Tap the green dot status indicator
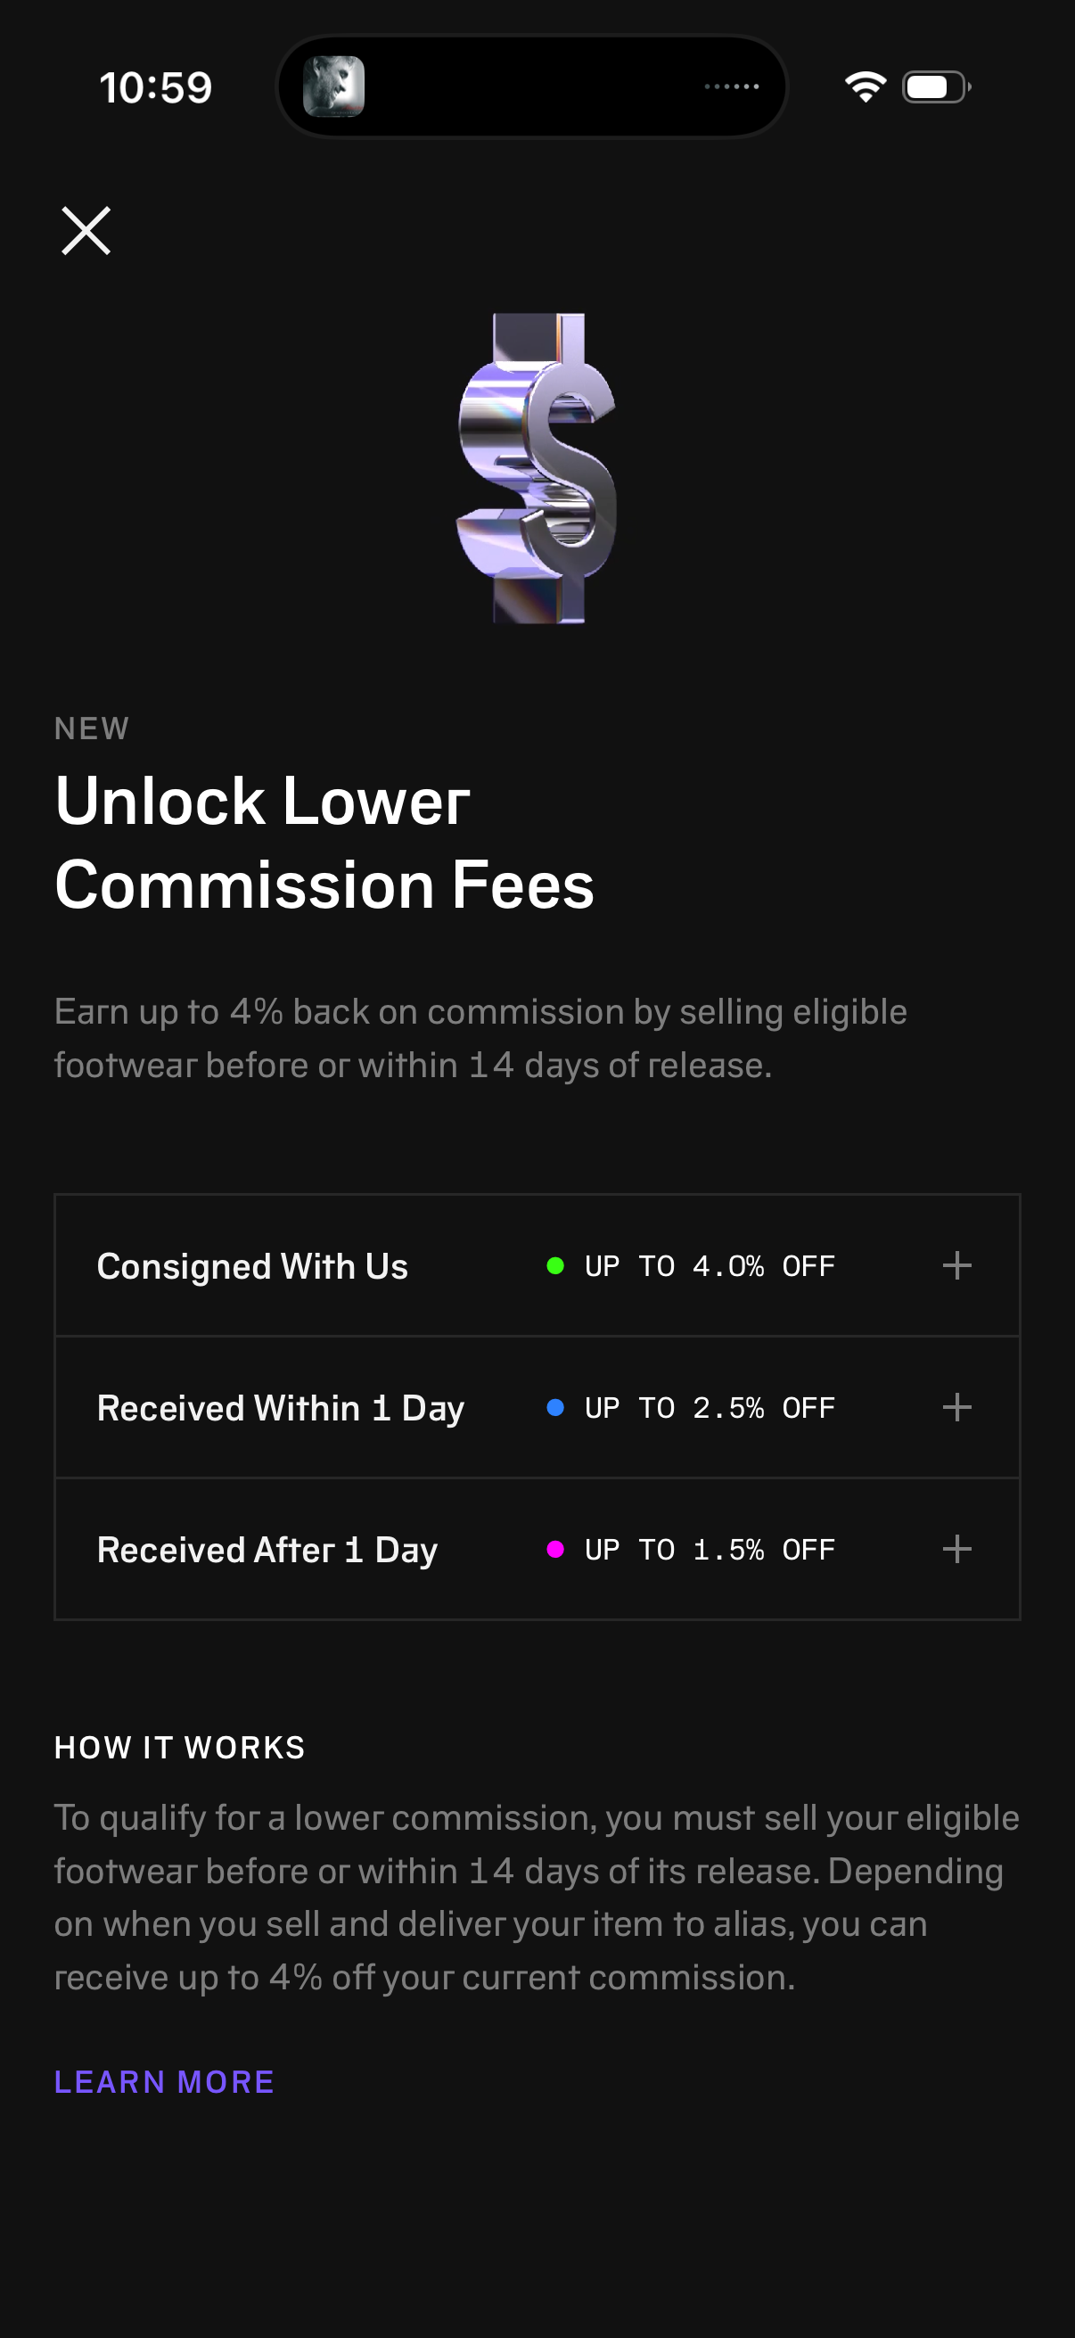Image resolution: width=1075 pixels, height=2338 pixels. [x=555, y=1265]
